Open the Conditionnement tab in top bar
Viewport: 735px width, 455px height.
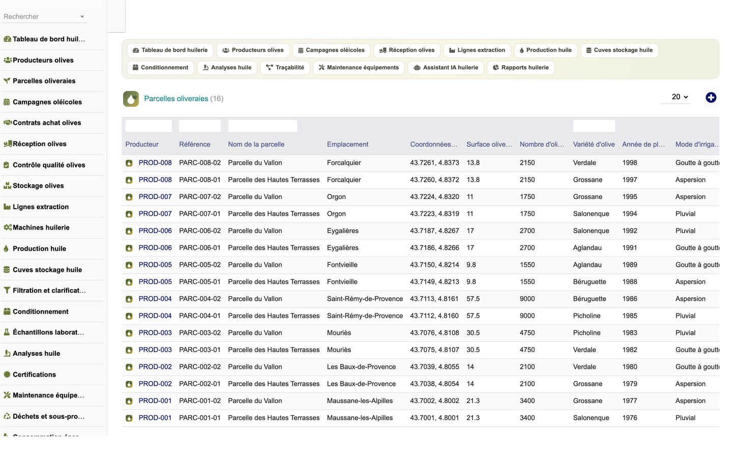coord(160,68)
